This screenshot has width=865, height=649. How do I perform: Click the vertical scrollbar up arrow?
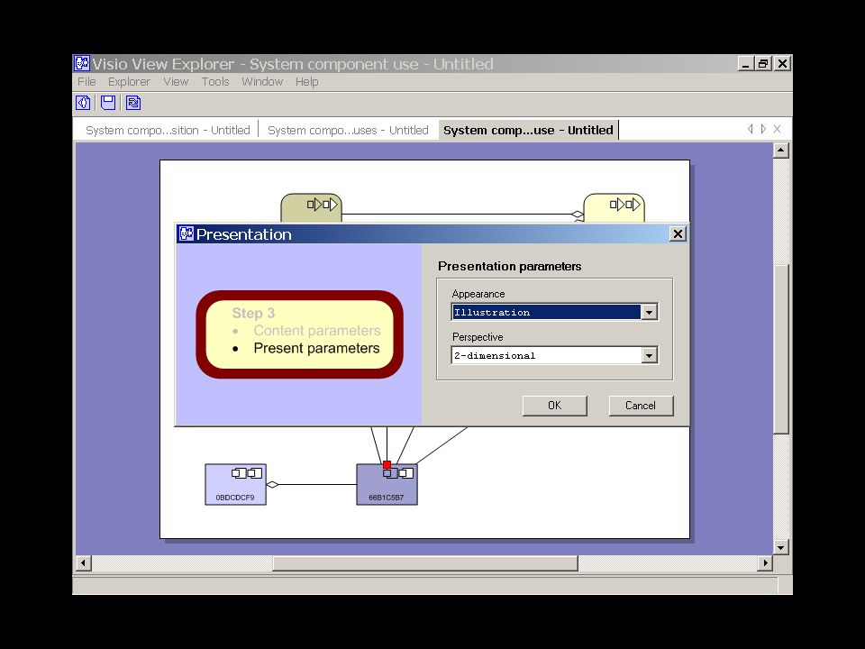point(780,151)
